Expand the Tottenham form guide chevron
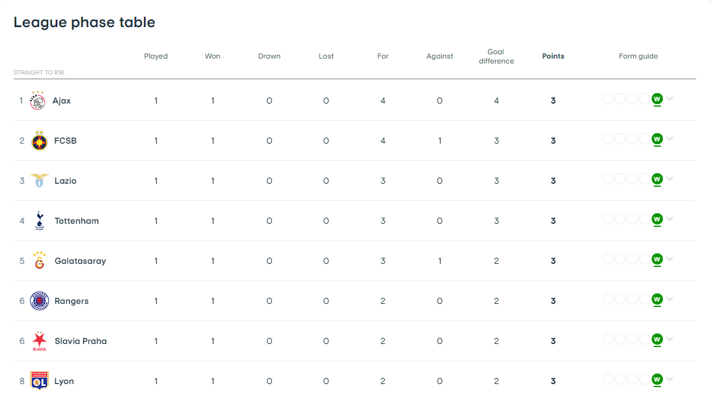Viewport: 711px width, 397px height. pyautogui.click(x=670, y=219)
